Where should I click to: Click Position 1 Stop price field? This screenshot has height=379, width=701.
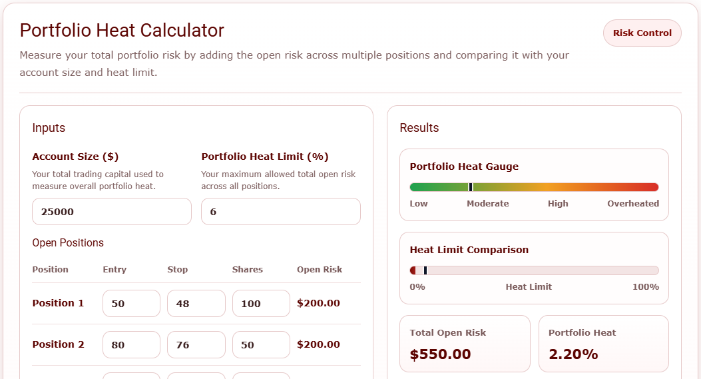[x=196, y=304]
